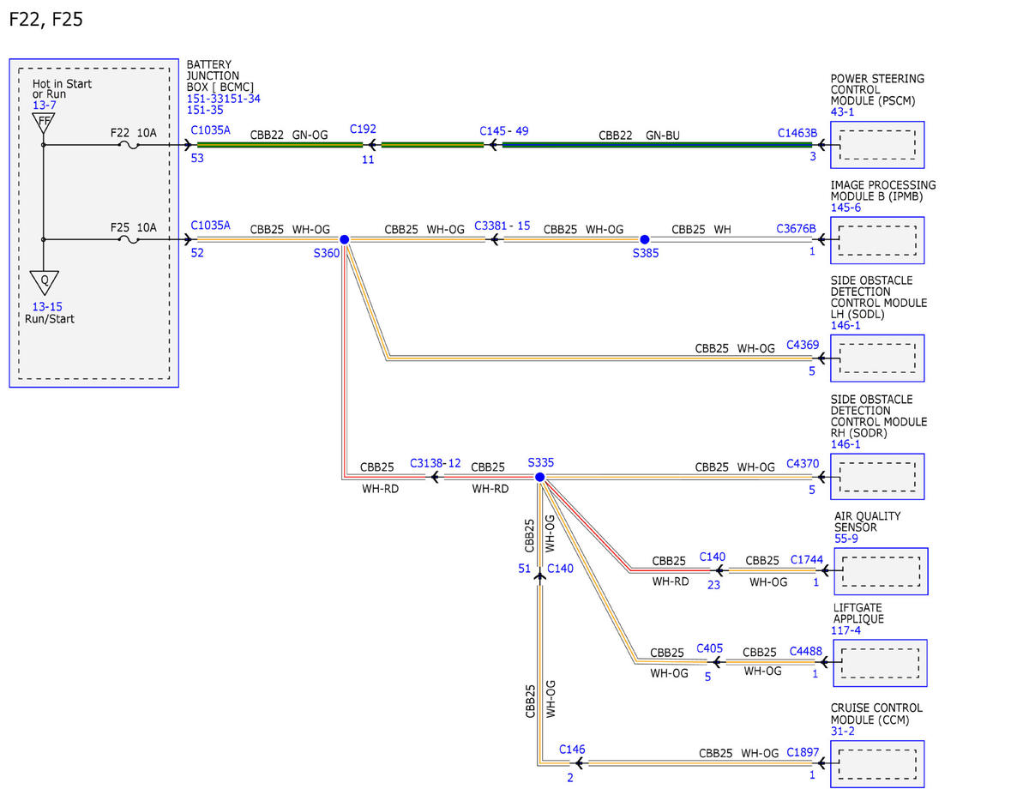1029x795 pixels.
Task: Open the 13-7 page reference link
Action: 44,105
